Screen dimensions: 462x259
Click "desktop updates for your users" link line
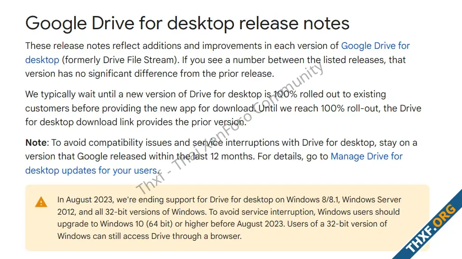click(x=91, y=170)
